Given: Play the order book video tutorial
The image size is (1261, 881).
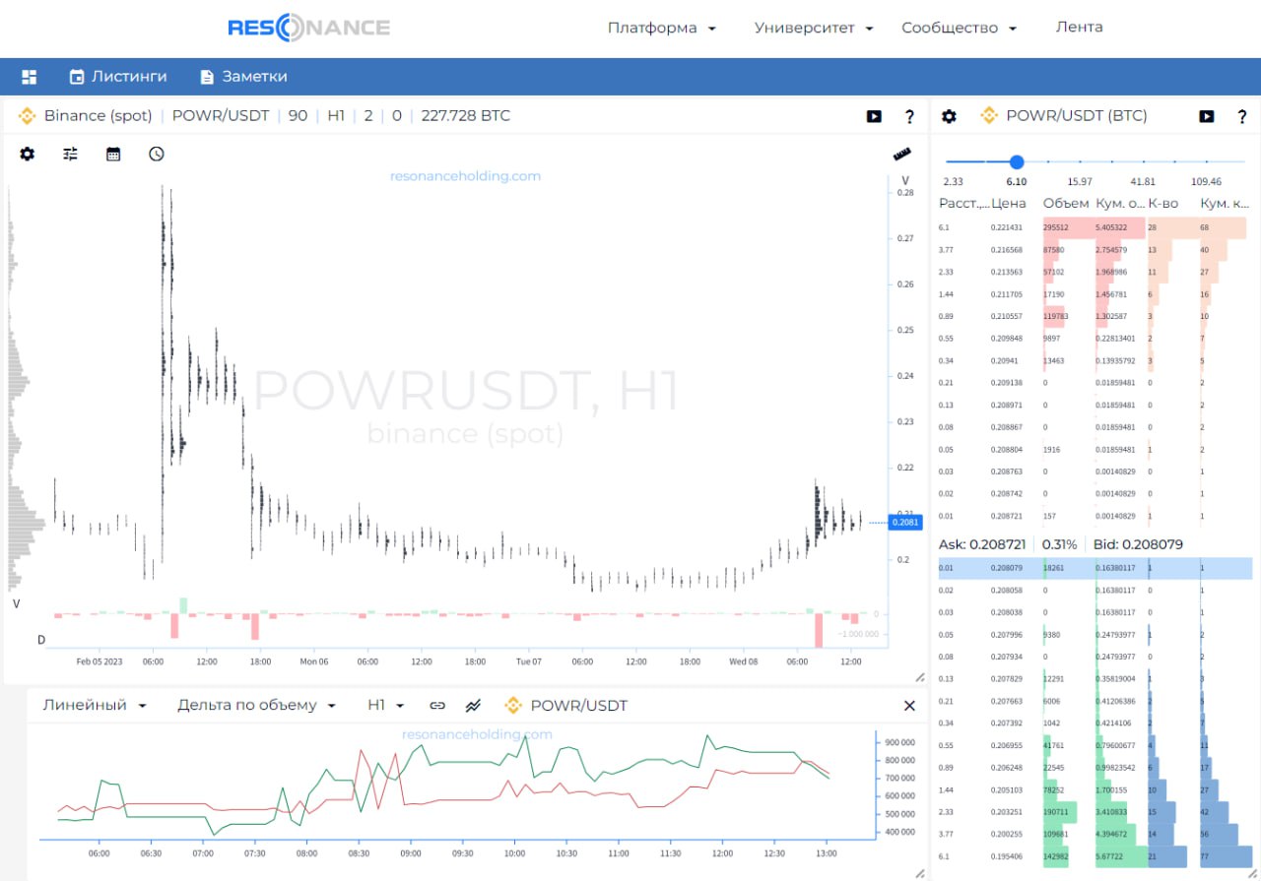Looking at the screenshot, I should [x=1207, y=116].
